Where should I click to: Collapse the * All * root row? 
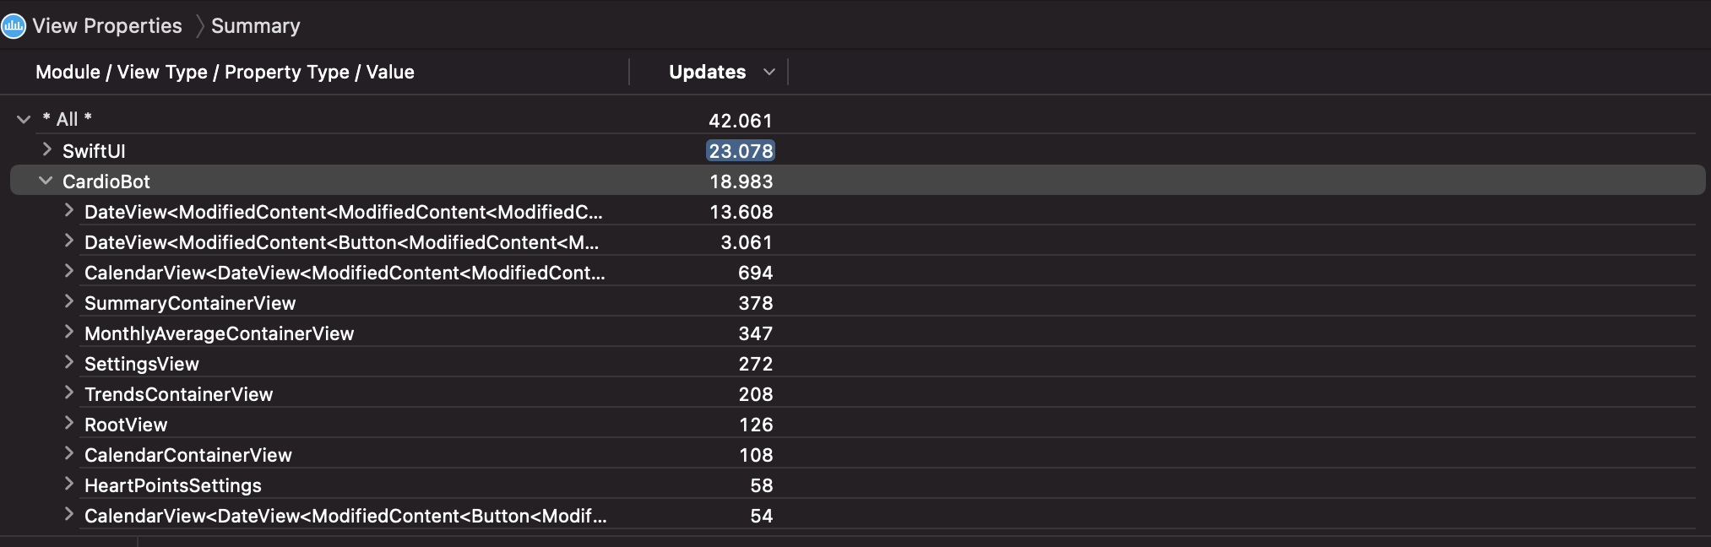[x=24, y=120]
